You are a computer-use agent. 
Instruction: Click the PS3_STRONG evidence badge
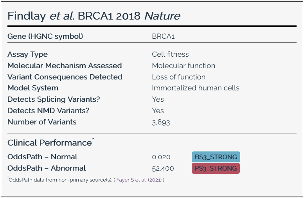[x=216, y=169]
